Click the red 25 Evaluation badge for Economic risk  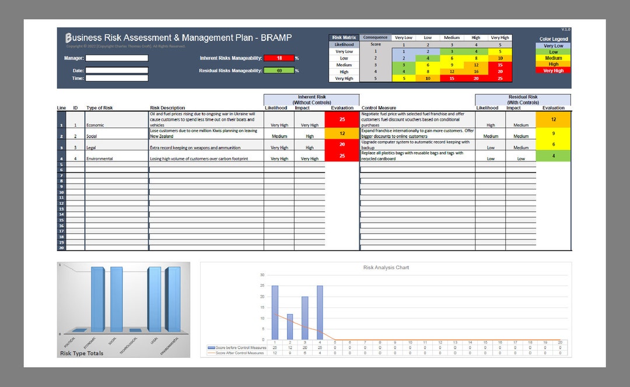343,119
